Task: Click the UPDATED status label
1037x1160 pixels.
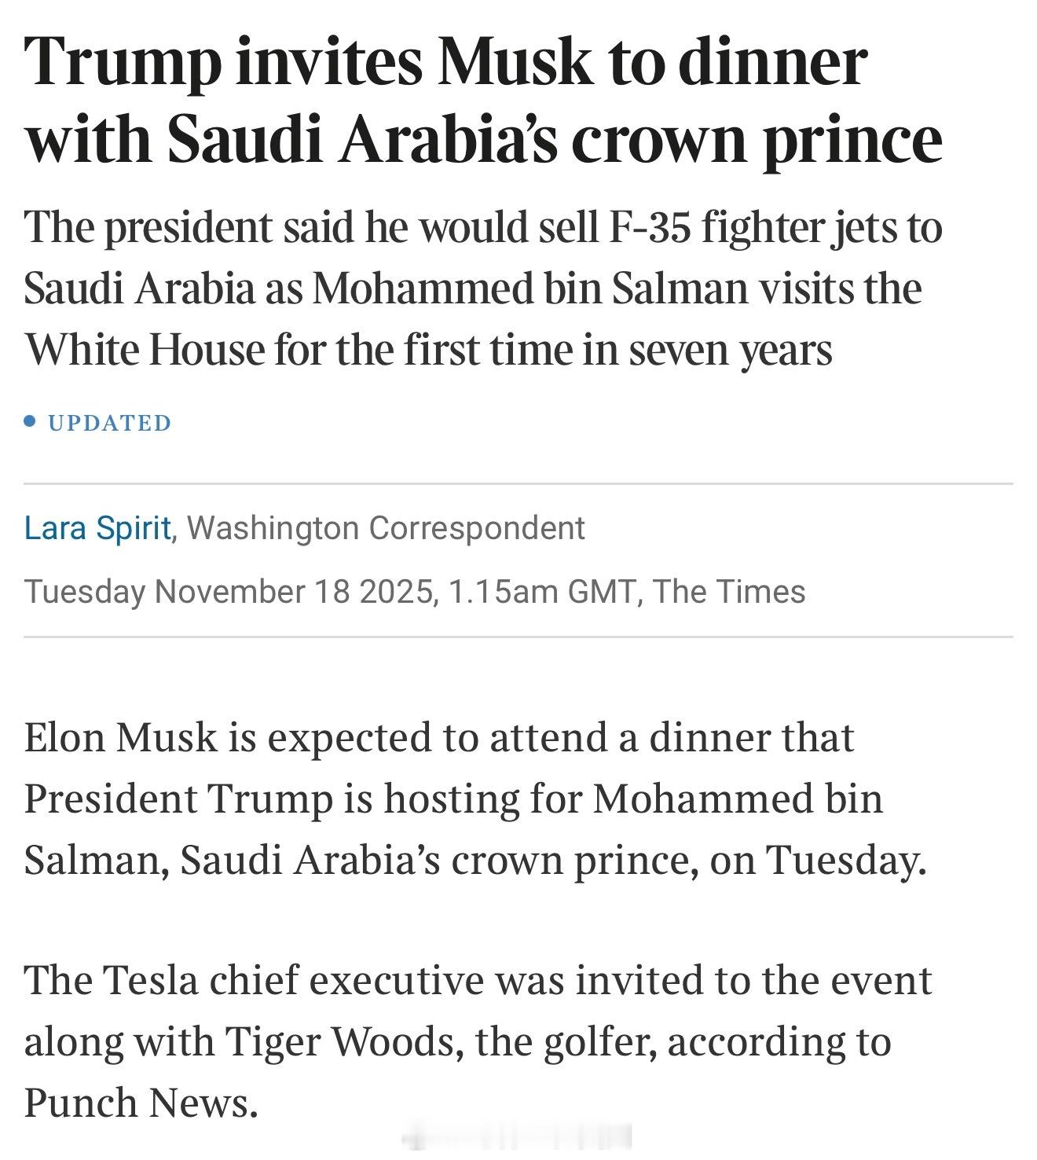Action: coord(109,423)
